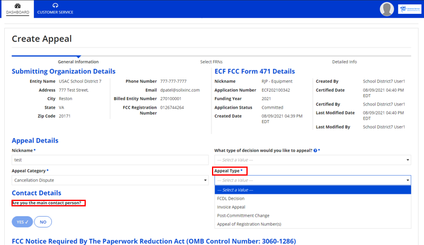Select NO for main contact person
Screen dimensions: 424x245
coord(43,222)
